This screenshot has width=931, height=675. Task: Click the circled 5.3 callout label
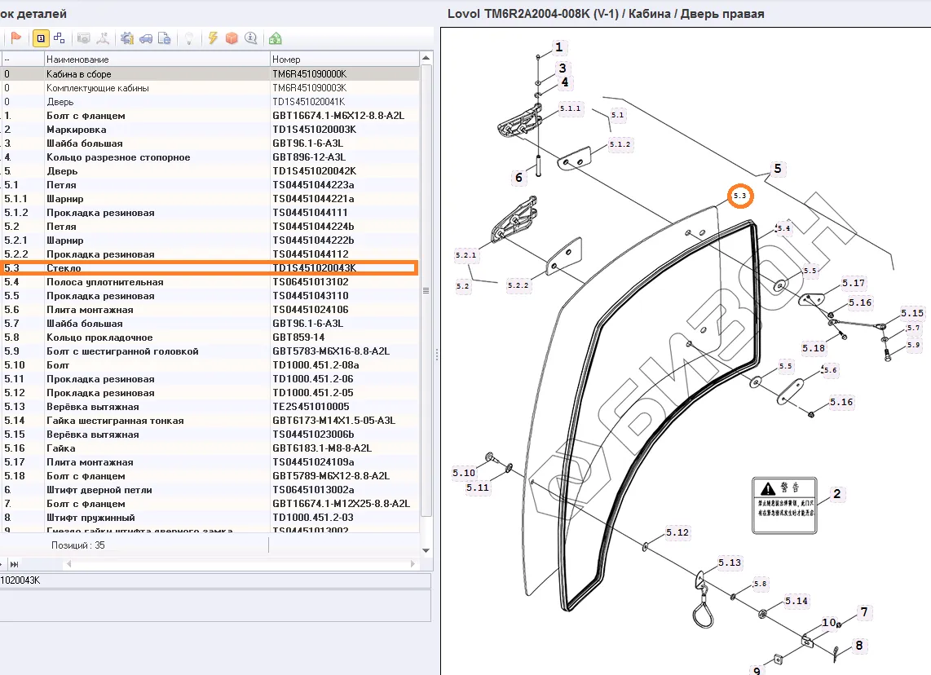click(x=740, y=196)
